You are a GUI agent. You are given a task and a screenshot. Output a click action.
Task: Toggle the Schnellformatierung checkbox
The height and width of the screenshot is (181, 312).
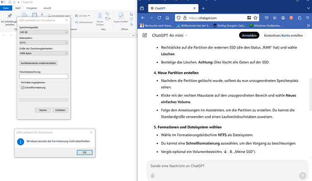[x=22, y=87]
